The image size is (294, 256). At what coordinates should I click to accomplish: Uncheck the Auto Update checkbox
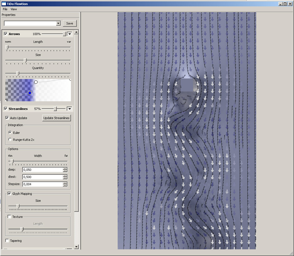coord(7,118)
